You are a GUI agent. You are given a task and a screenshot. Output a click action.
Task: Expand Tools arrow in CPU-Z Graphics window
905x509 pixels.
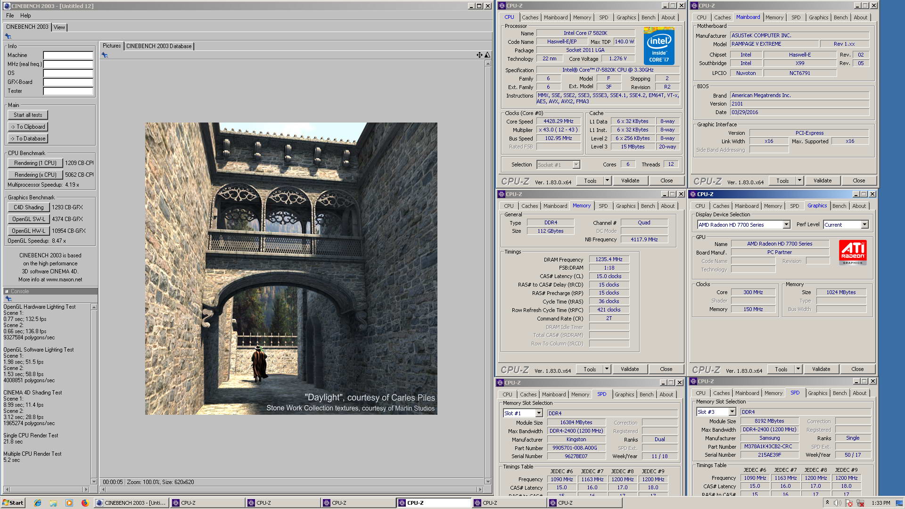point(798,369)
